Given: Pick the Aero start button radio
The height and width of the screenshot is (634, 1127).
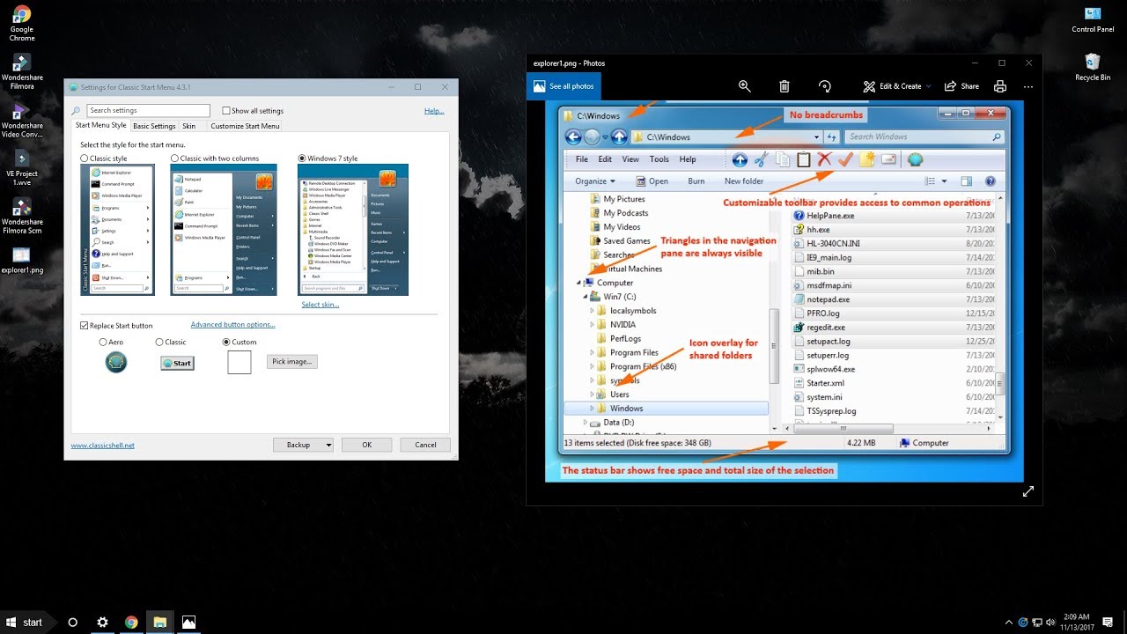Looking at the screenshot, I should (x=103, y=342).
